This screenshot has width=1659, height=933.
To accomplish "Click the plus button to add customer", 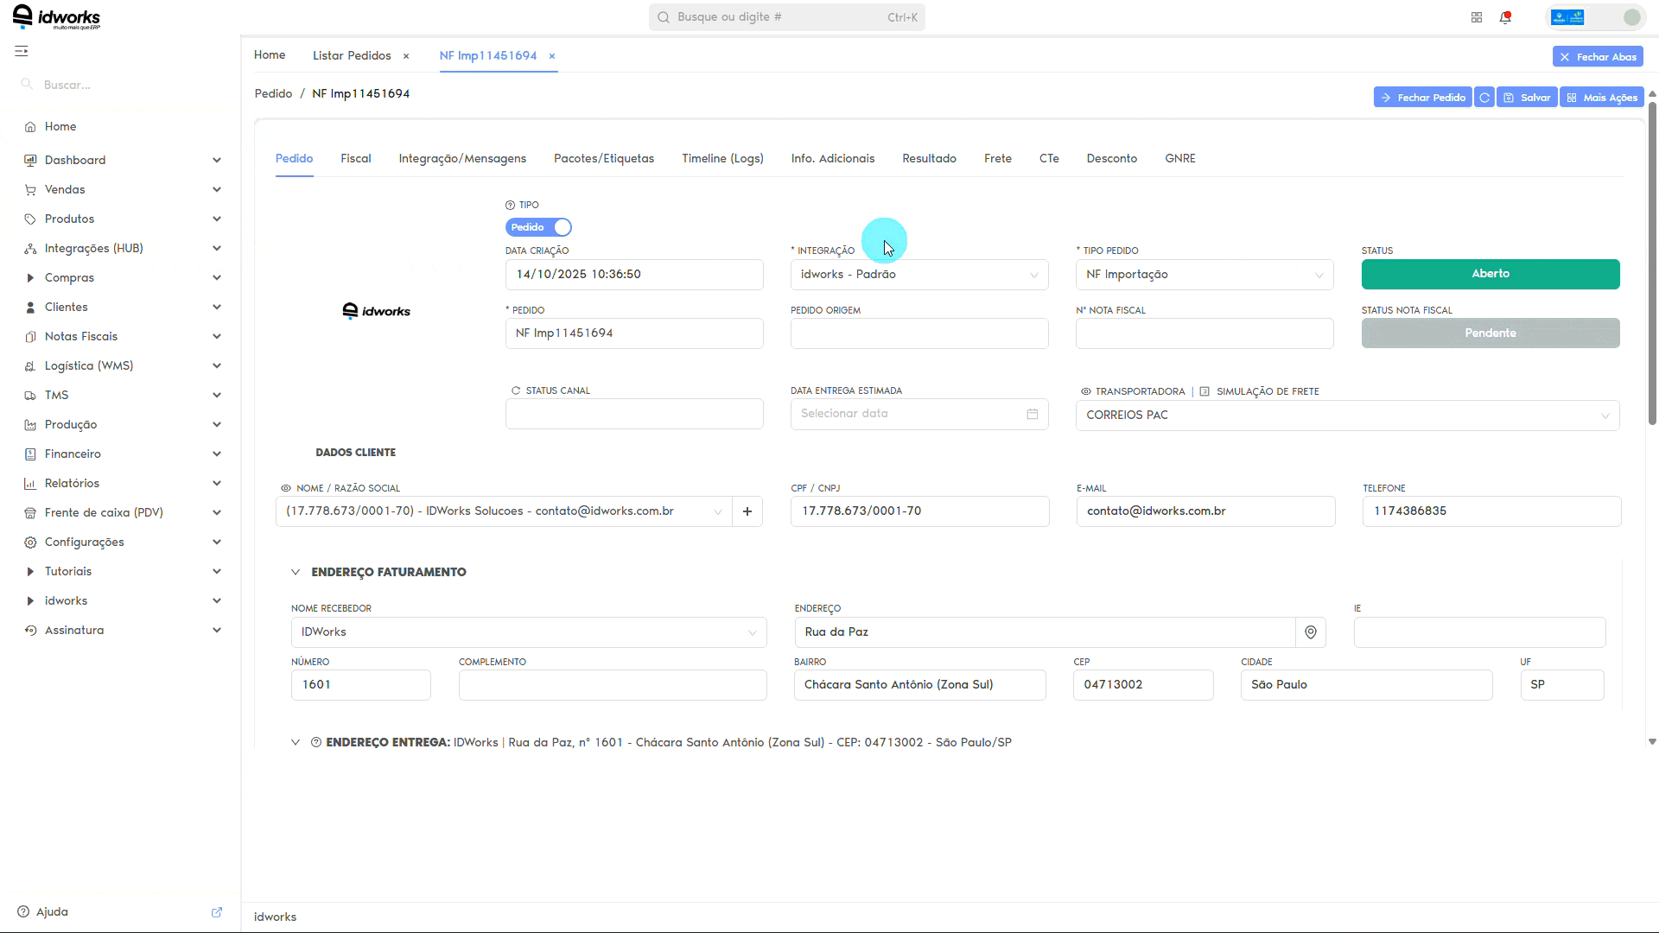I will 747,511.
